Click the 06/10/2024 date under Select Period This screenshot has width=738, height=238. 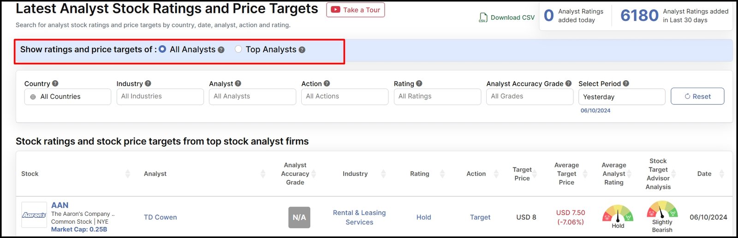point(595,111)
